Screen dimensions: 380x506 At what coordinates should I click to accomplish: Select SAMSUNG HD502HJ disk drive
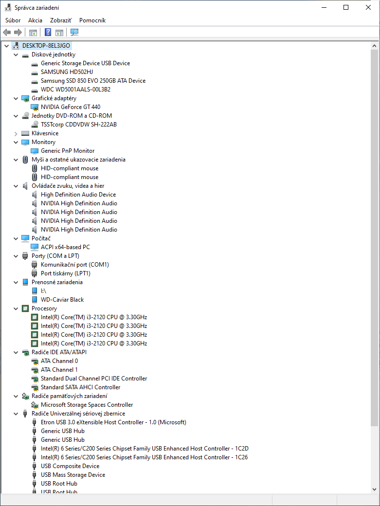(x=67, y=72)
